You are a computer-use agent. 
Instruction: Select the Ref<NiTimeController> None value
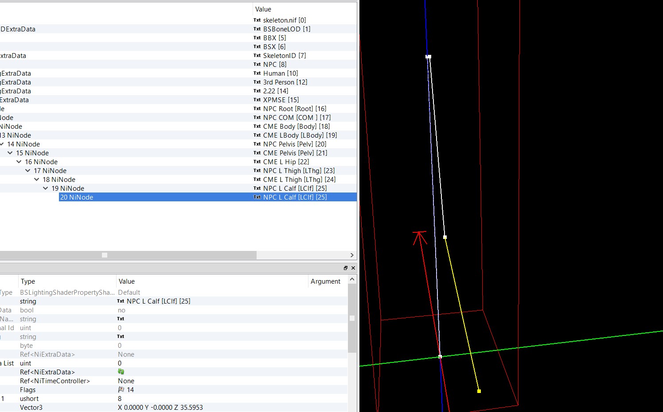click(x=126, y=381)
